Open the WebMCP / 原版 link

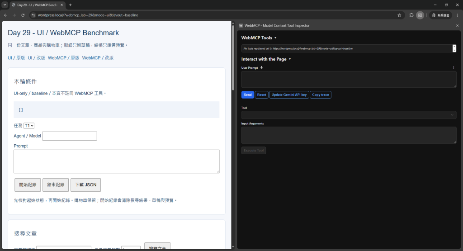coord(63,58)
